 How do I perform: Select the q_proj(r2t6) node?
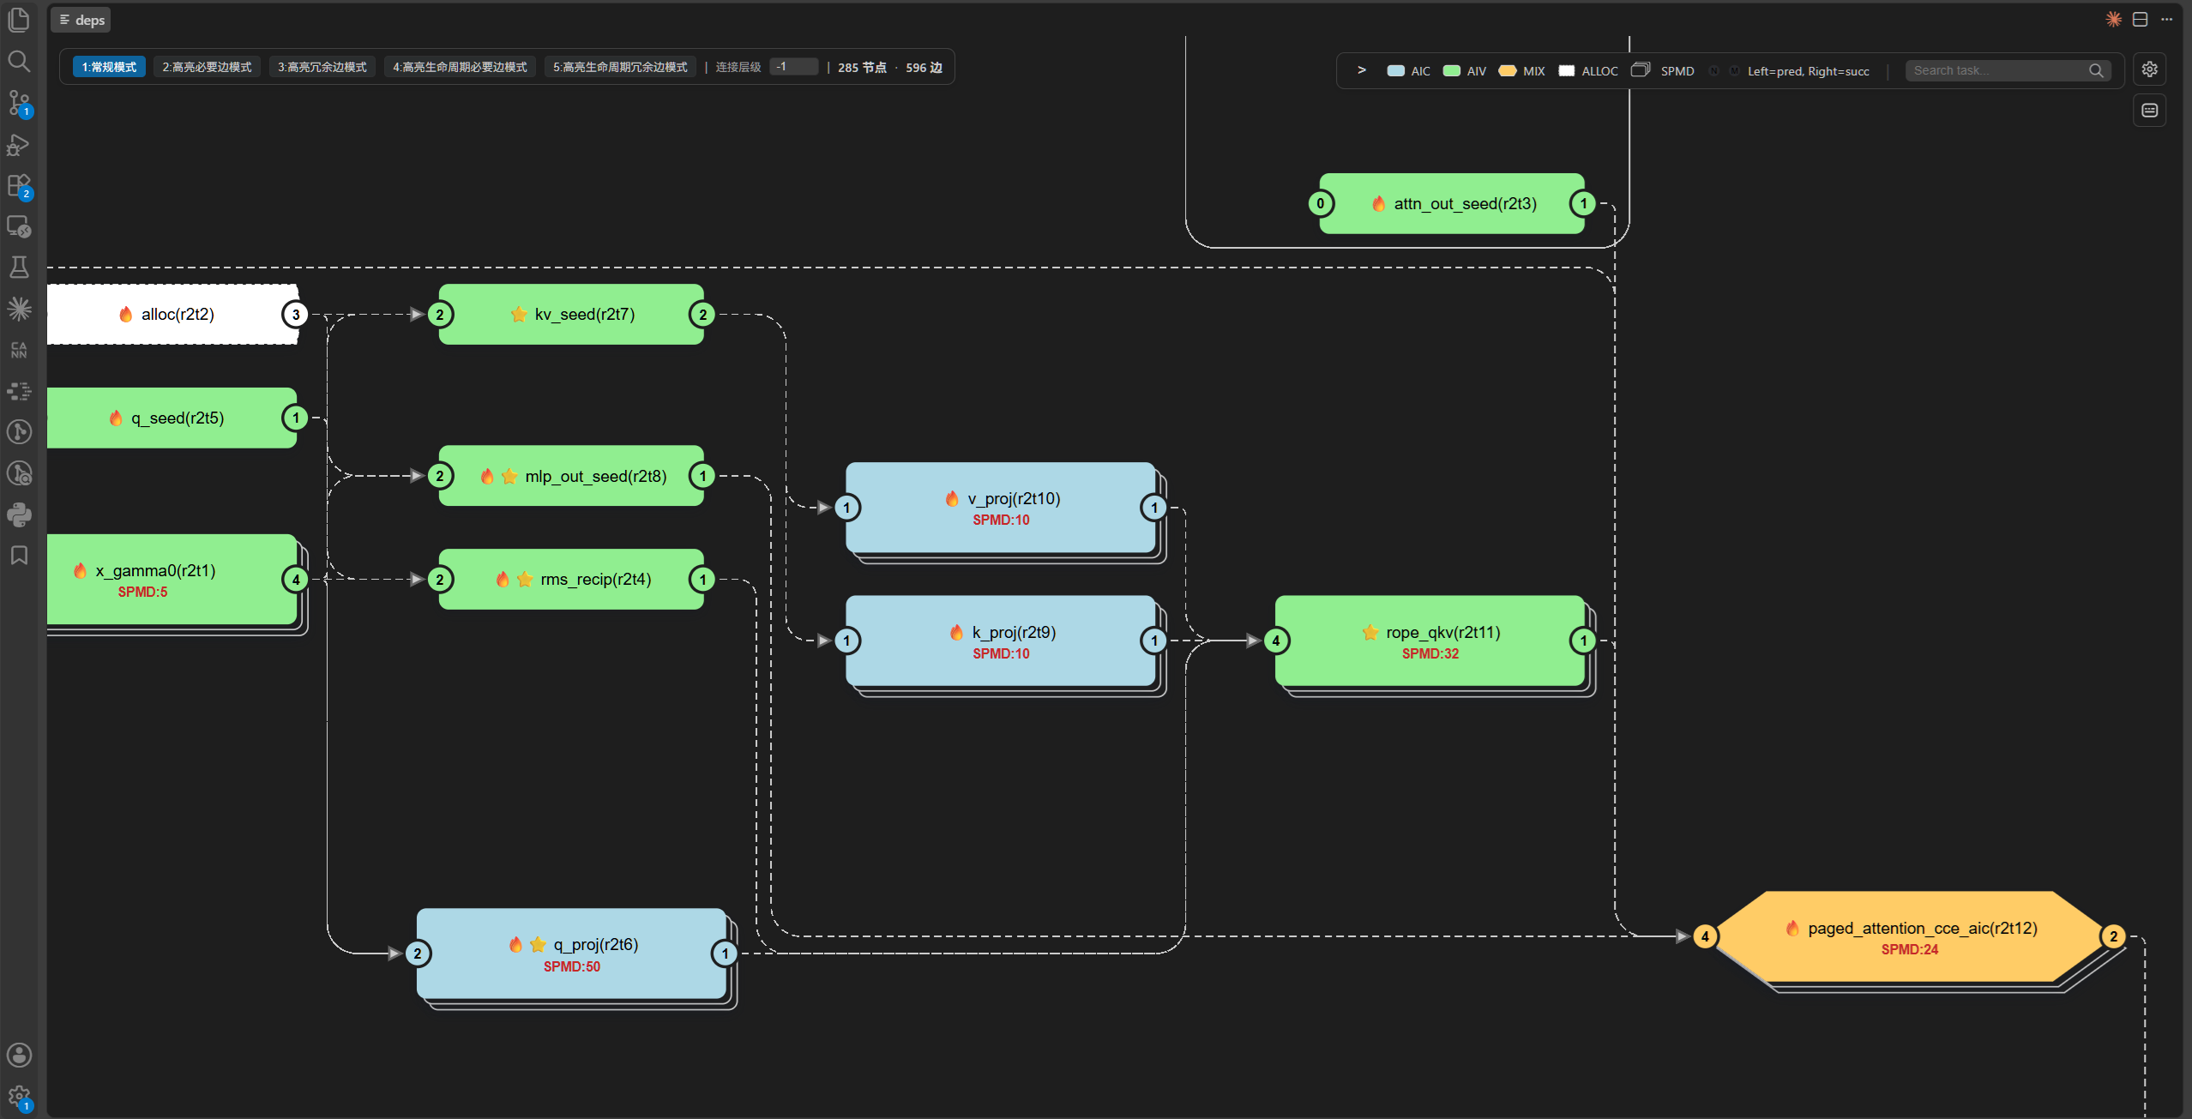(571, 954)
